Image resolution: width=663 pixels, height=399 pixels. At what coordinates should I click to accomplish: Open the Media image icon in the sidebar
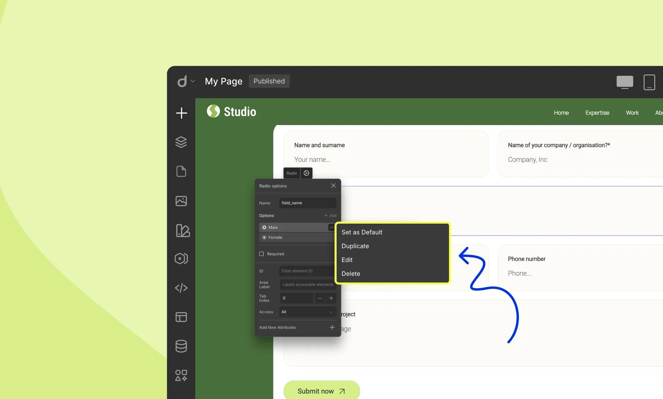[x=181, y=201]
